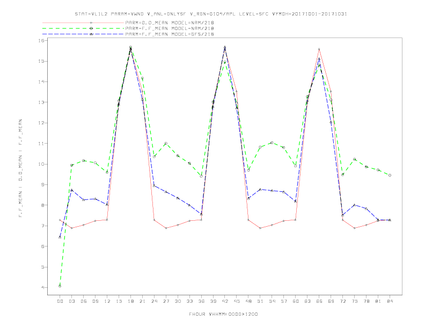This screenshot has width=425, height=328.
Task: Click x-axis tick label 51
Action: coord(260,301)
